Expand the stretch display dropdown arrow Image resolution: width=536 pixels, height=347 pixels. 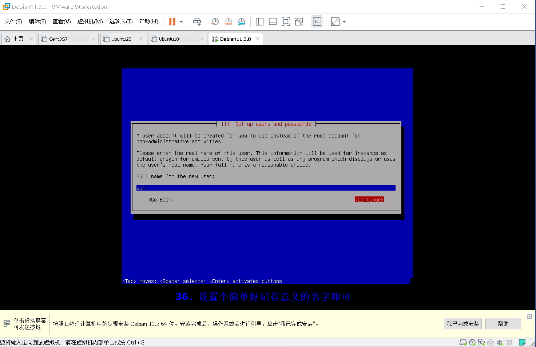point(344,22)
